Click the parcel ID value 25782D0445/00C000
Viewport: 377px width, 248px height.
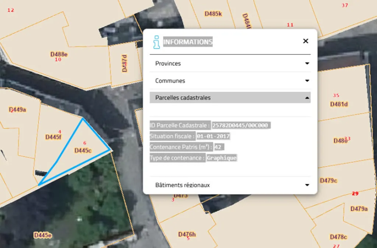tap(241, 125)
